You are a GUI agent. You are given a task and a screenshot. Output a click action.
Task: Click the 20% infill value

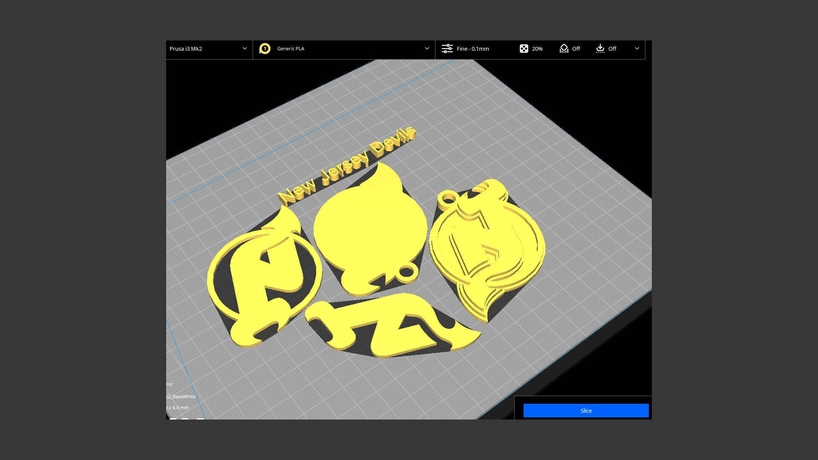pyautogui.click(x=537, y=49)
